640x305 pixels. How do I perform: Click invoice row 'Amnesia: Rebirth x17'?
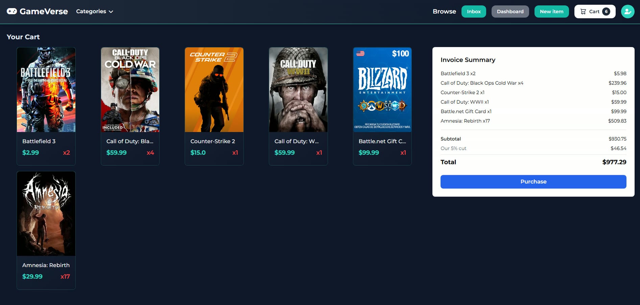click(x=533, y=121)
